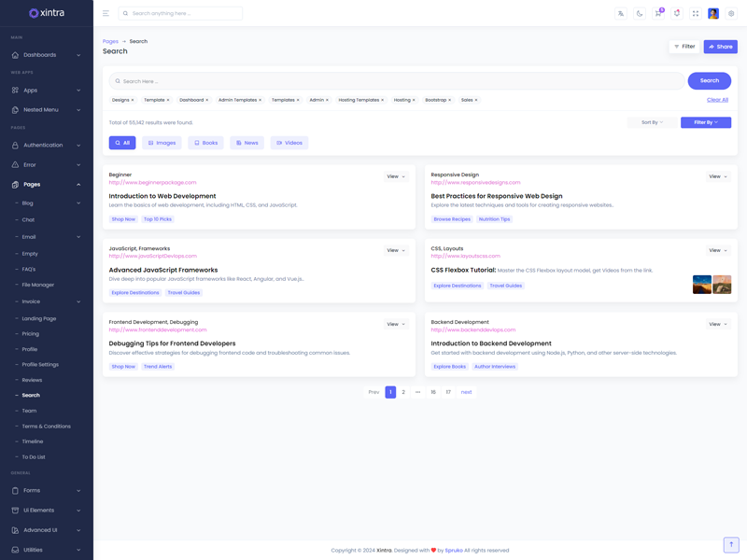
Task: Open the Sort By dropdown
Action: [x=652, y=122]
